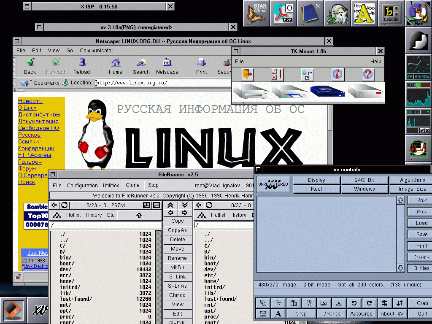Click the text annotation 'A' icon in xv

coord(278,313)
